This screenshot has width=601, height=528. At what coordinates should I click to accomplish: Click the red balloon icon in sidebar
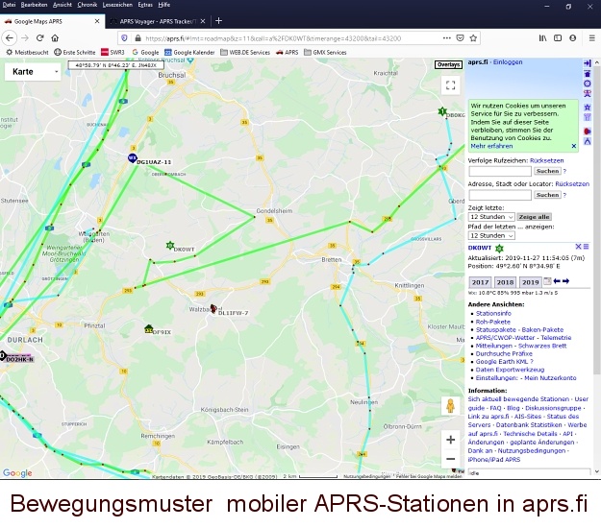pyautogui.click(x=587, y=132)
